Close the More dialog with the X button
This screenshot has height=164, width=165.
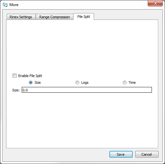coord(155,3)
